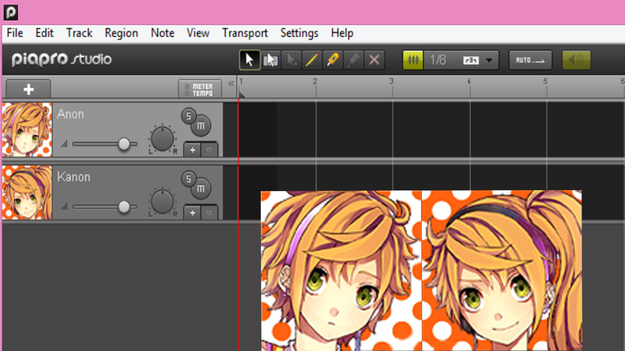Select the arrow selection tool

coord(249,59)
